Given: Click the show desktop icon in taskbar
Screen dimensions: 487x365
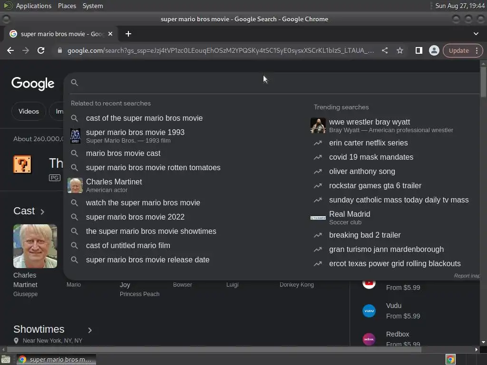Looking at the screenshot, I should coord(6,359).
